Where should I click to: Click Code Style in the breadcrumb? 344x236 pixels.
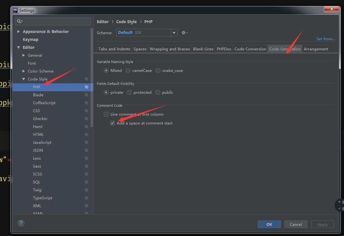click(126, 22)
